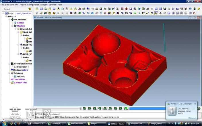Screen dimensions: 202x126
Task: Toggle the COMP status light
Action: [x=105, y=108]
